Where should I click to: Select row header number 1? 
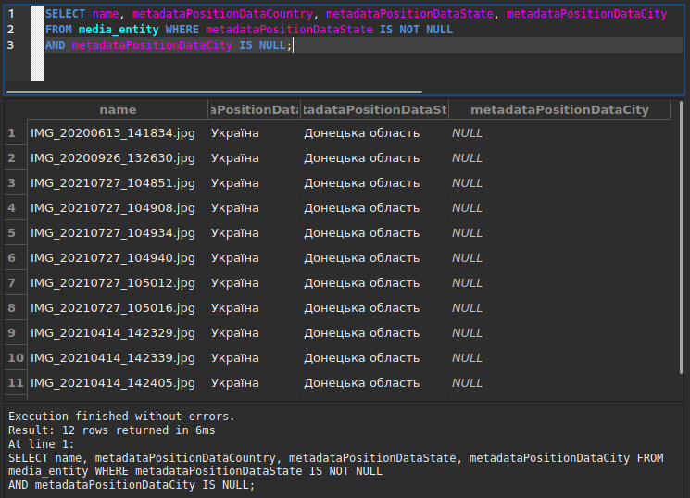pyautogui.click(x=16, y=133)
